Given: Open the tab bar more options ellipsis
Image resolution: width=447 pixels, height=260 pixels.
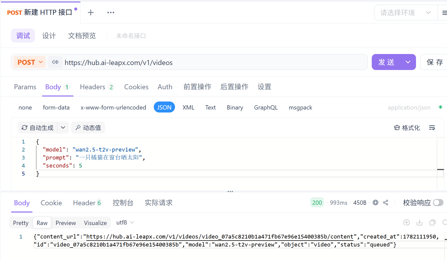Looking at the screenshot, I should click(x=110, y=12).
